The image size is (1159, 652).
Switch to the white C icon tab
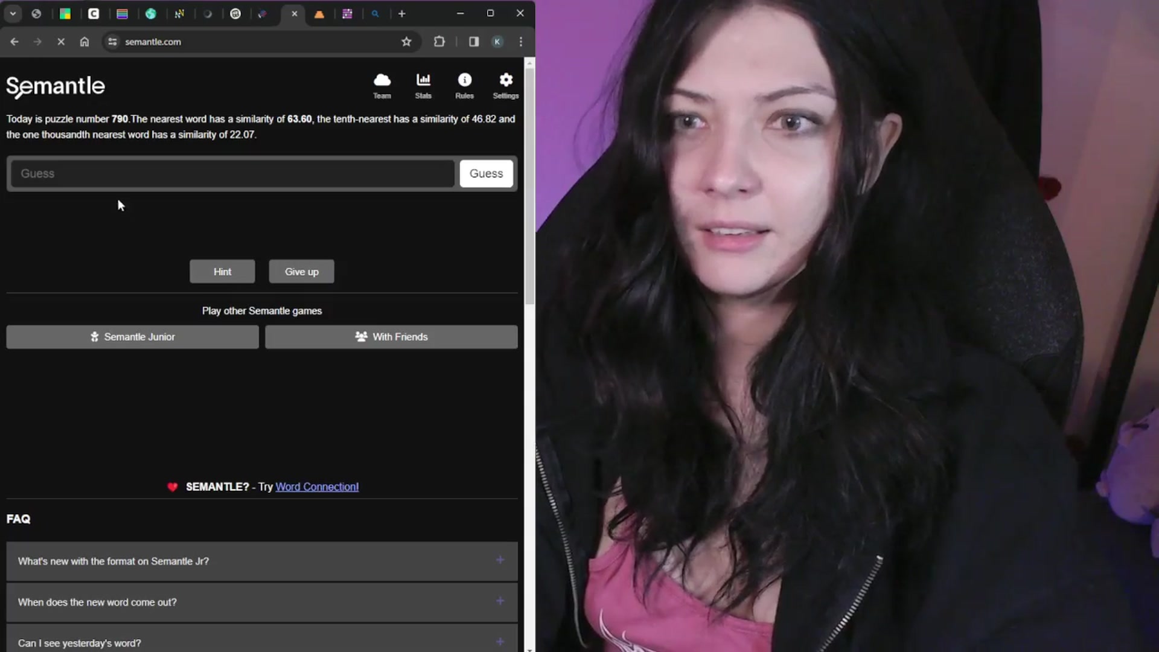click(94, 13)
